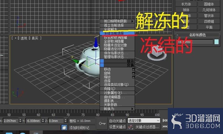The image size is (223, 134).
Task: Open 曲线编辑器... from context menu
Action: tap(117, 97)
